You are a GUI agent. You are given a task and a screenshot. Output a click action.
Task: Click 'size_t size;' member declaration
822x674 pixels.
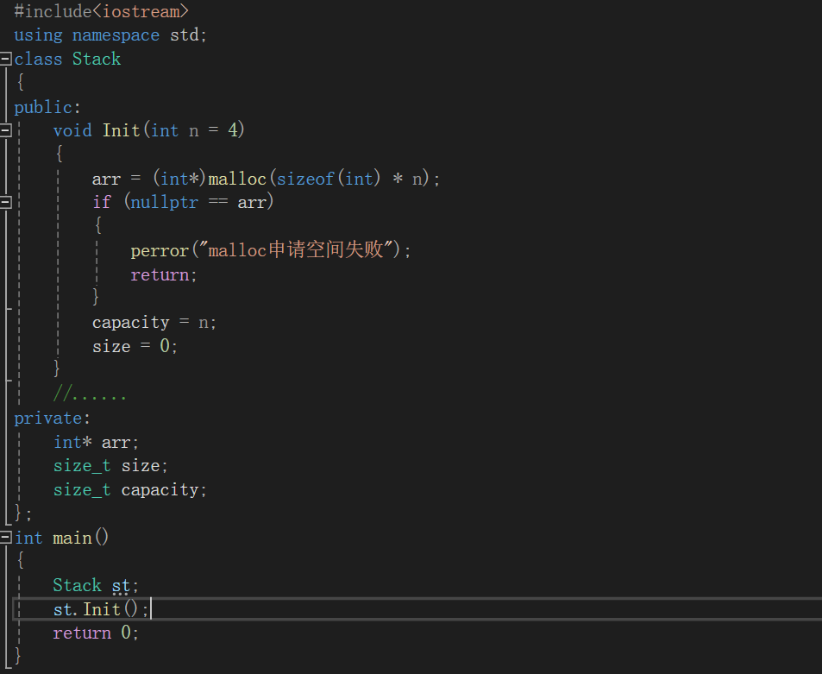coord(110,466)
